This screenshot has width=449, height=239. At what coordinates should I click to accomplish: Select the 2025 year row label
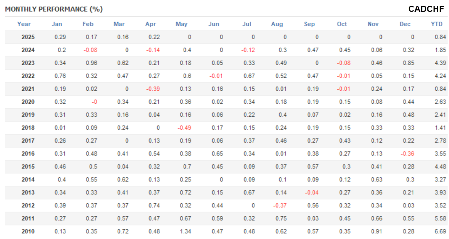pos(28,37)
